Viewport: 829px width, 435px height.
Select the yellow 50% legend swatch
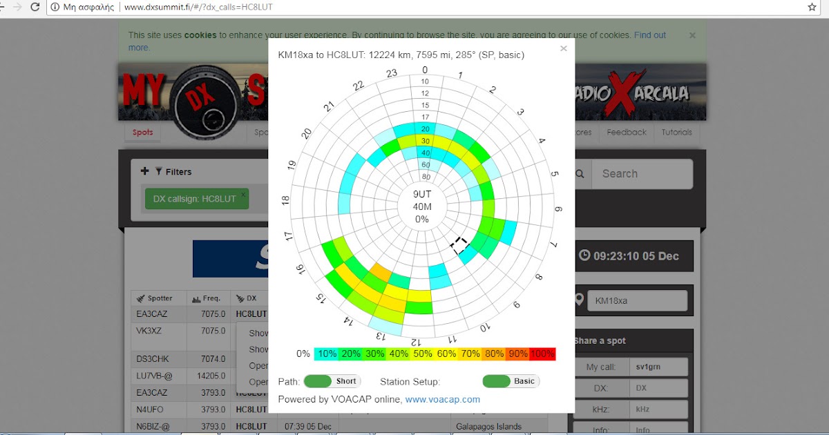pyautogui.click(x=423, y=354)
